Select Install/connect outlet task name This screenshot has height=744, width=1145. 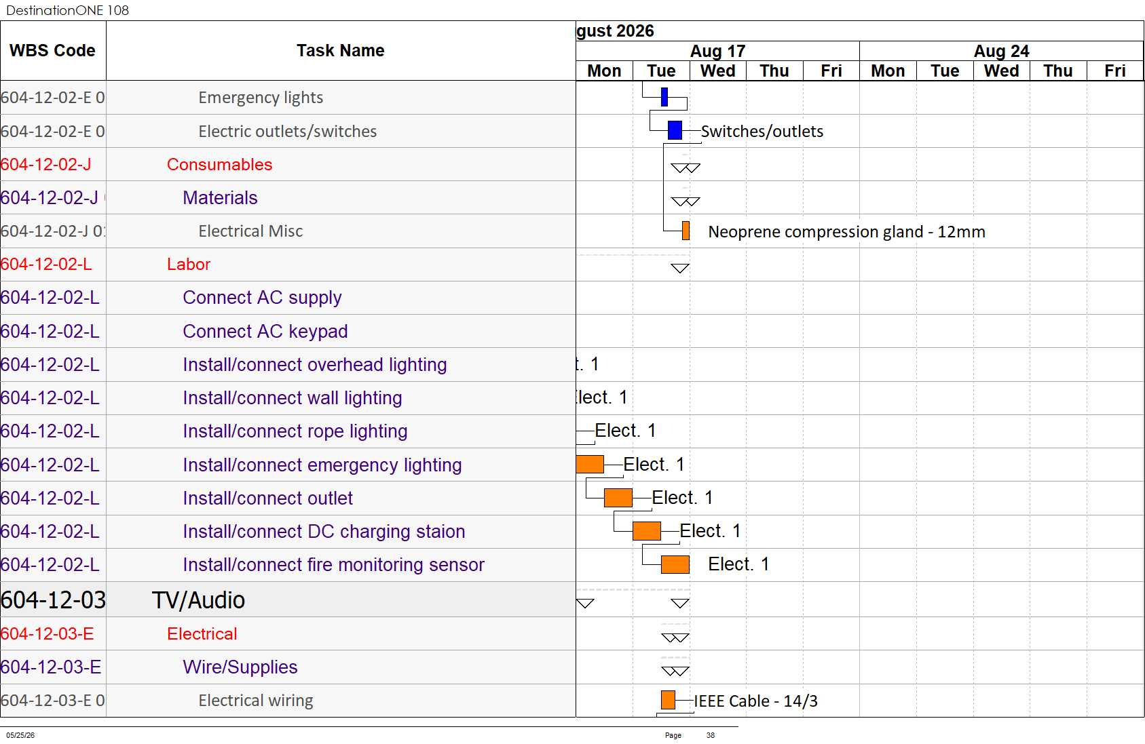point(268,498)
